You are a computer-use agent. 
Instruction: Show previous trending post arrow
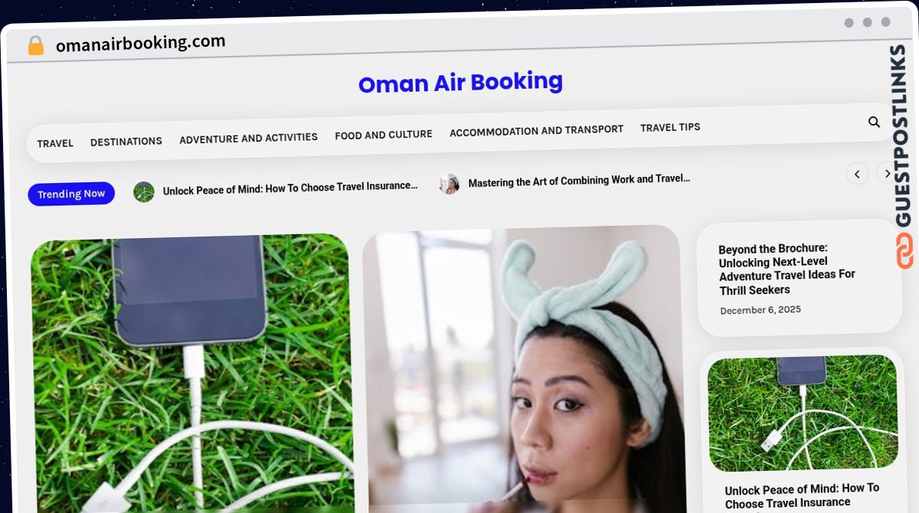tap(857, 174)
